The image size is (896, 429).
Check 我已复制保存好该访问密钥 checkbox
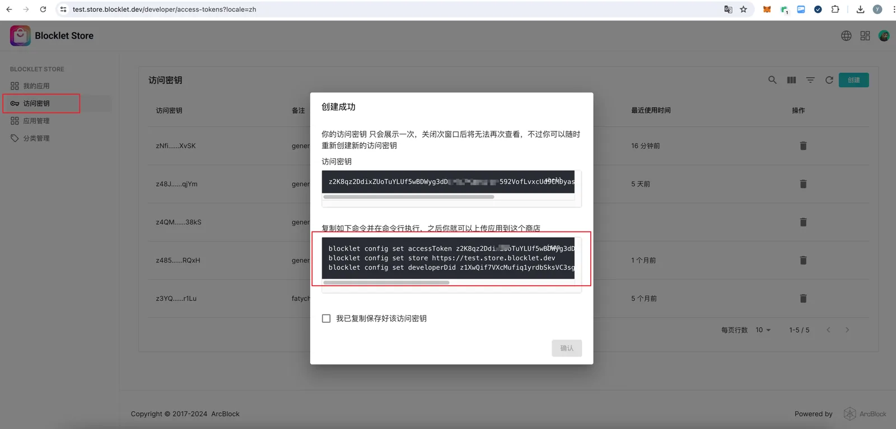[326, 318]
